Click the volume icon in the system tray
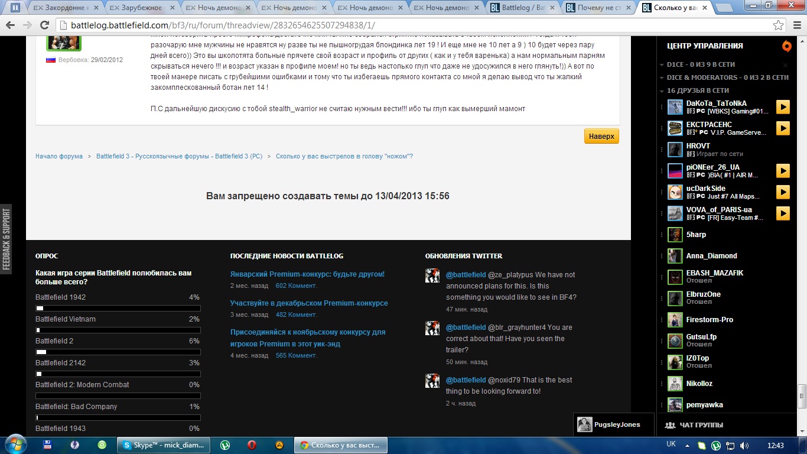The image size is (807, 454). point(744,445)
